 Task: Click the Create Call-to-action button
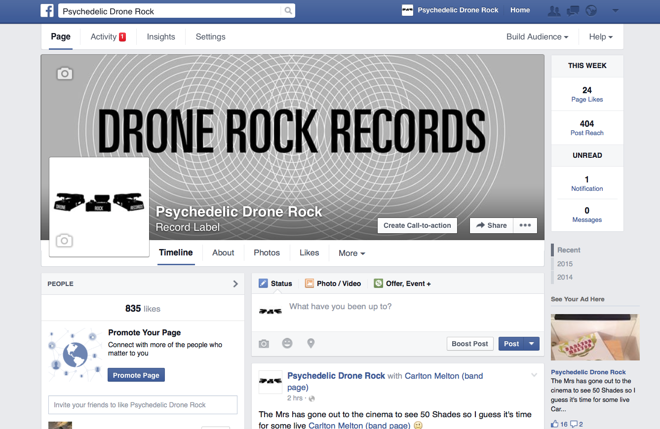tap(417, 225)
